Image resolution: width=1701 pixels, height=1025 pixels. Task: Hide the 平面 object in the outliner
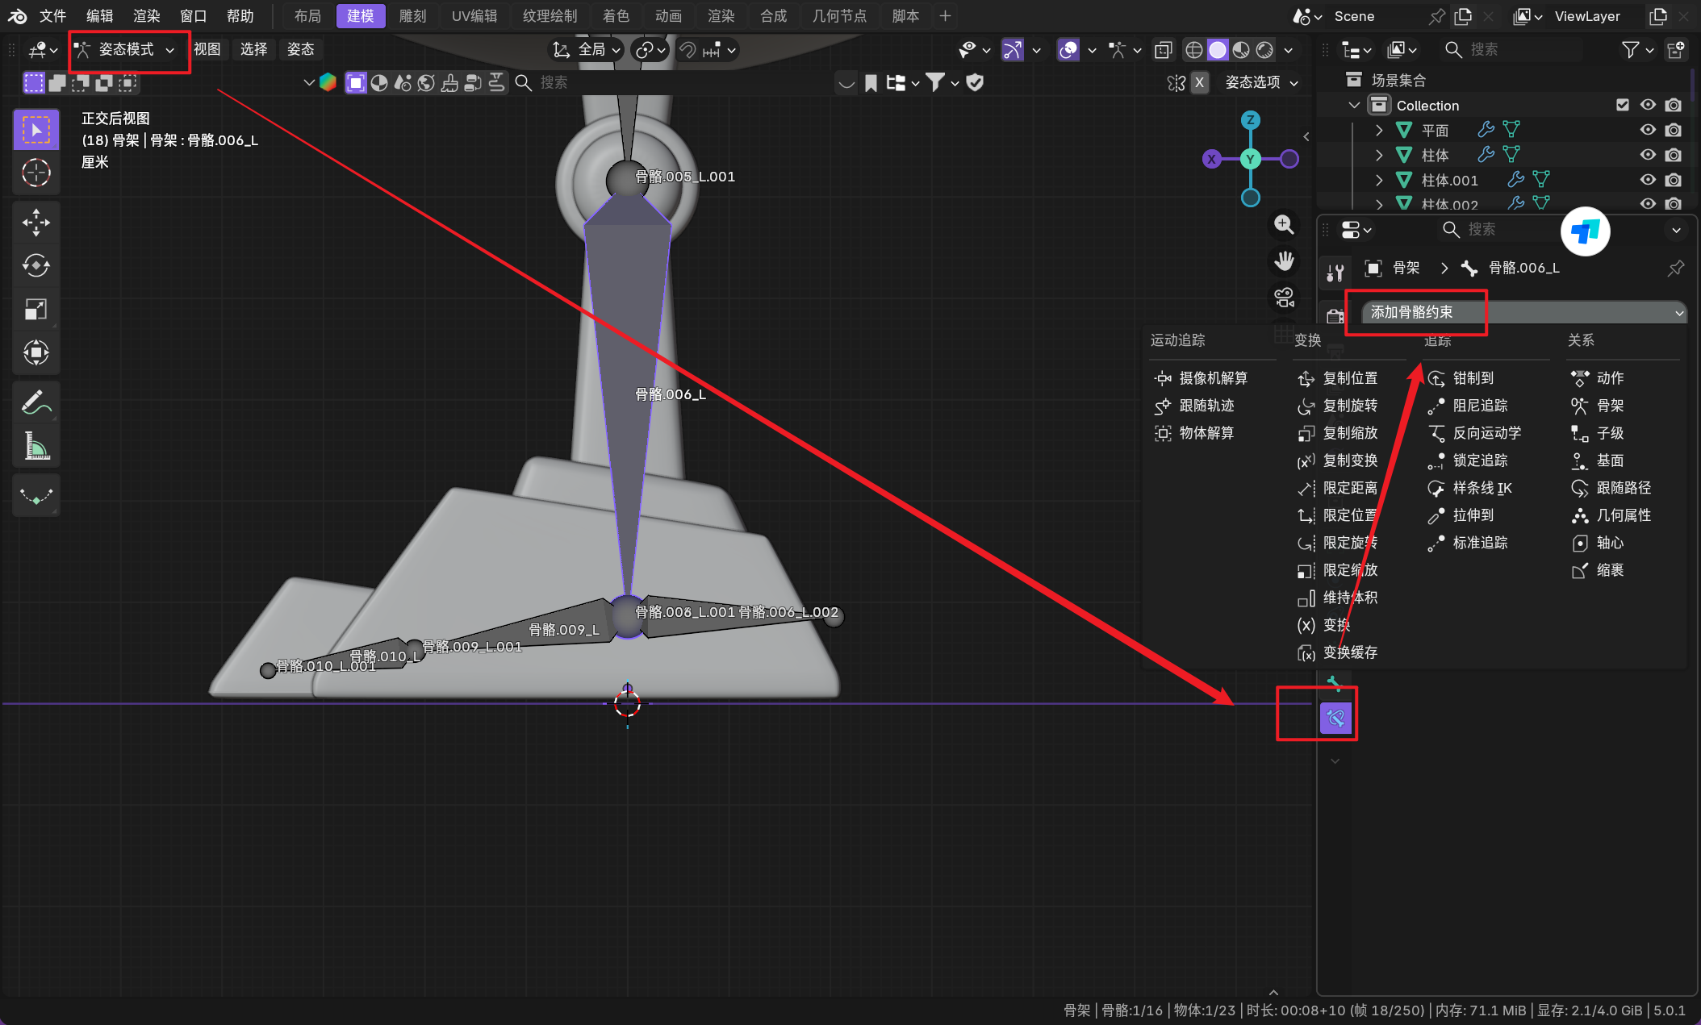tap(1648, 130)
